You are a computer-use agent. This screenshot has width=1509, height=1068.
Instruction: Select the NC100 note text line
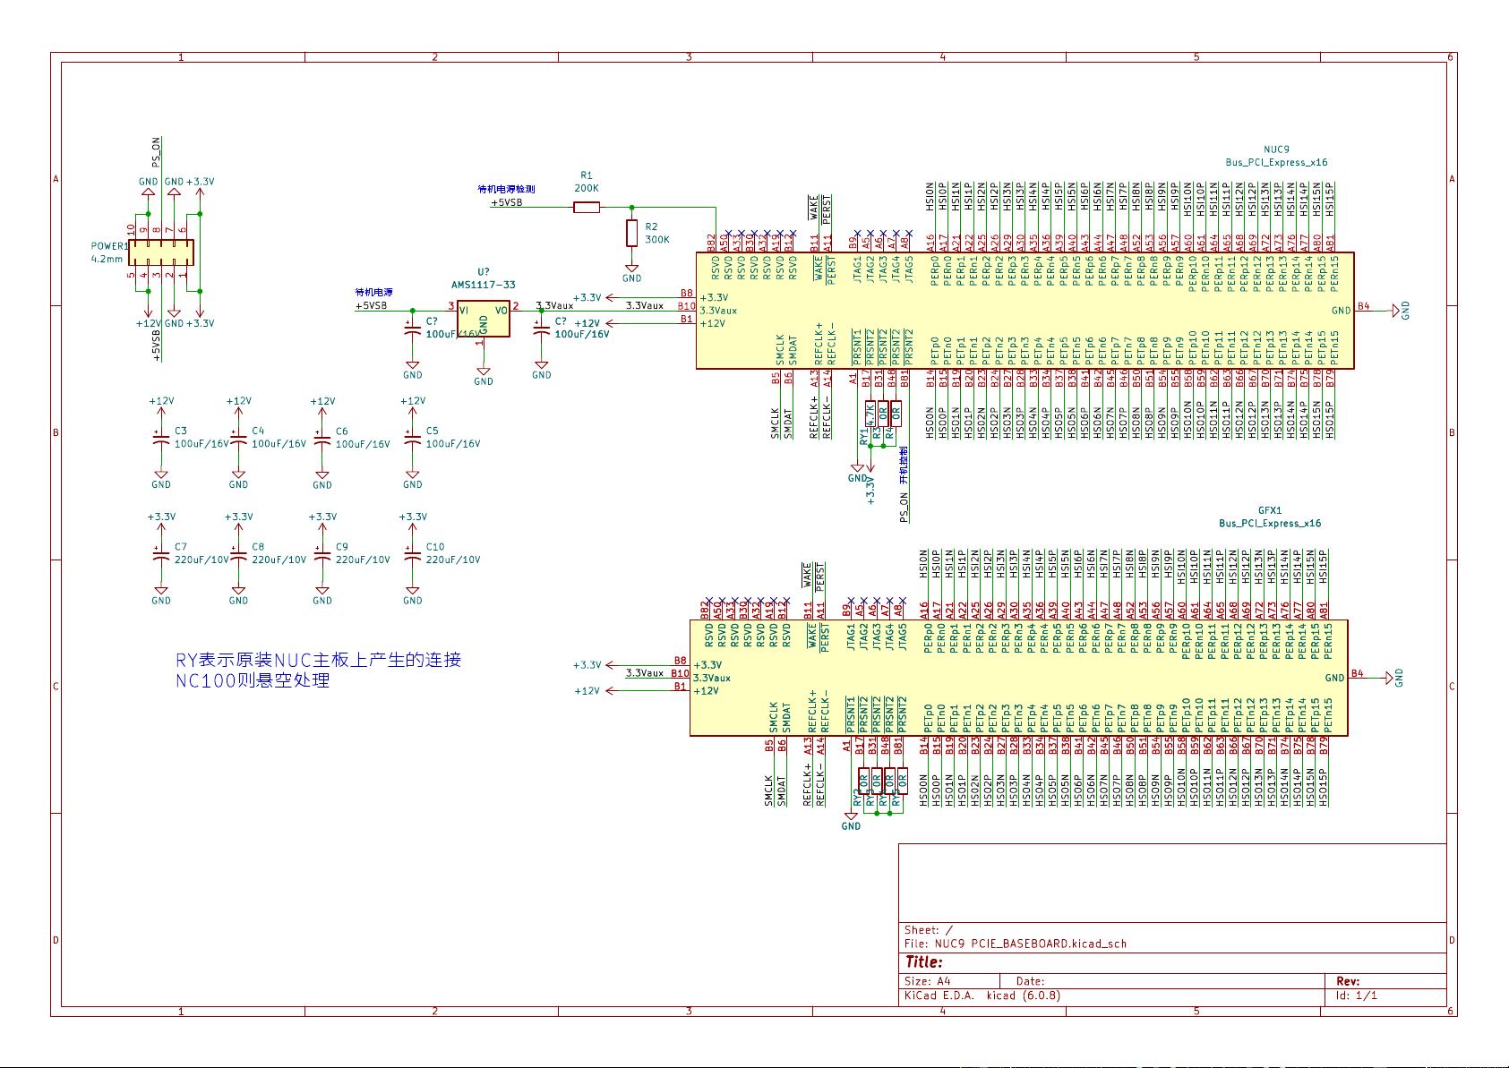pos(253,680)
